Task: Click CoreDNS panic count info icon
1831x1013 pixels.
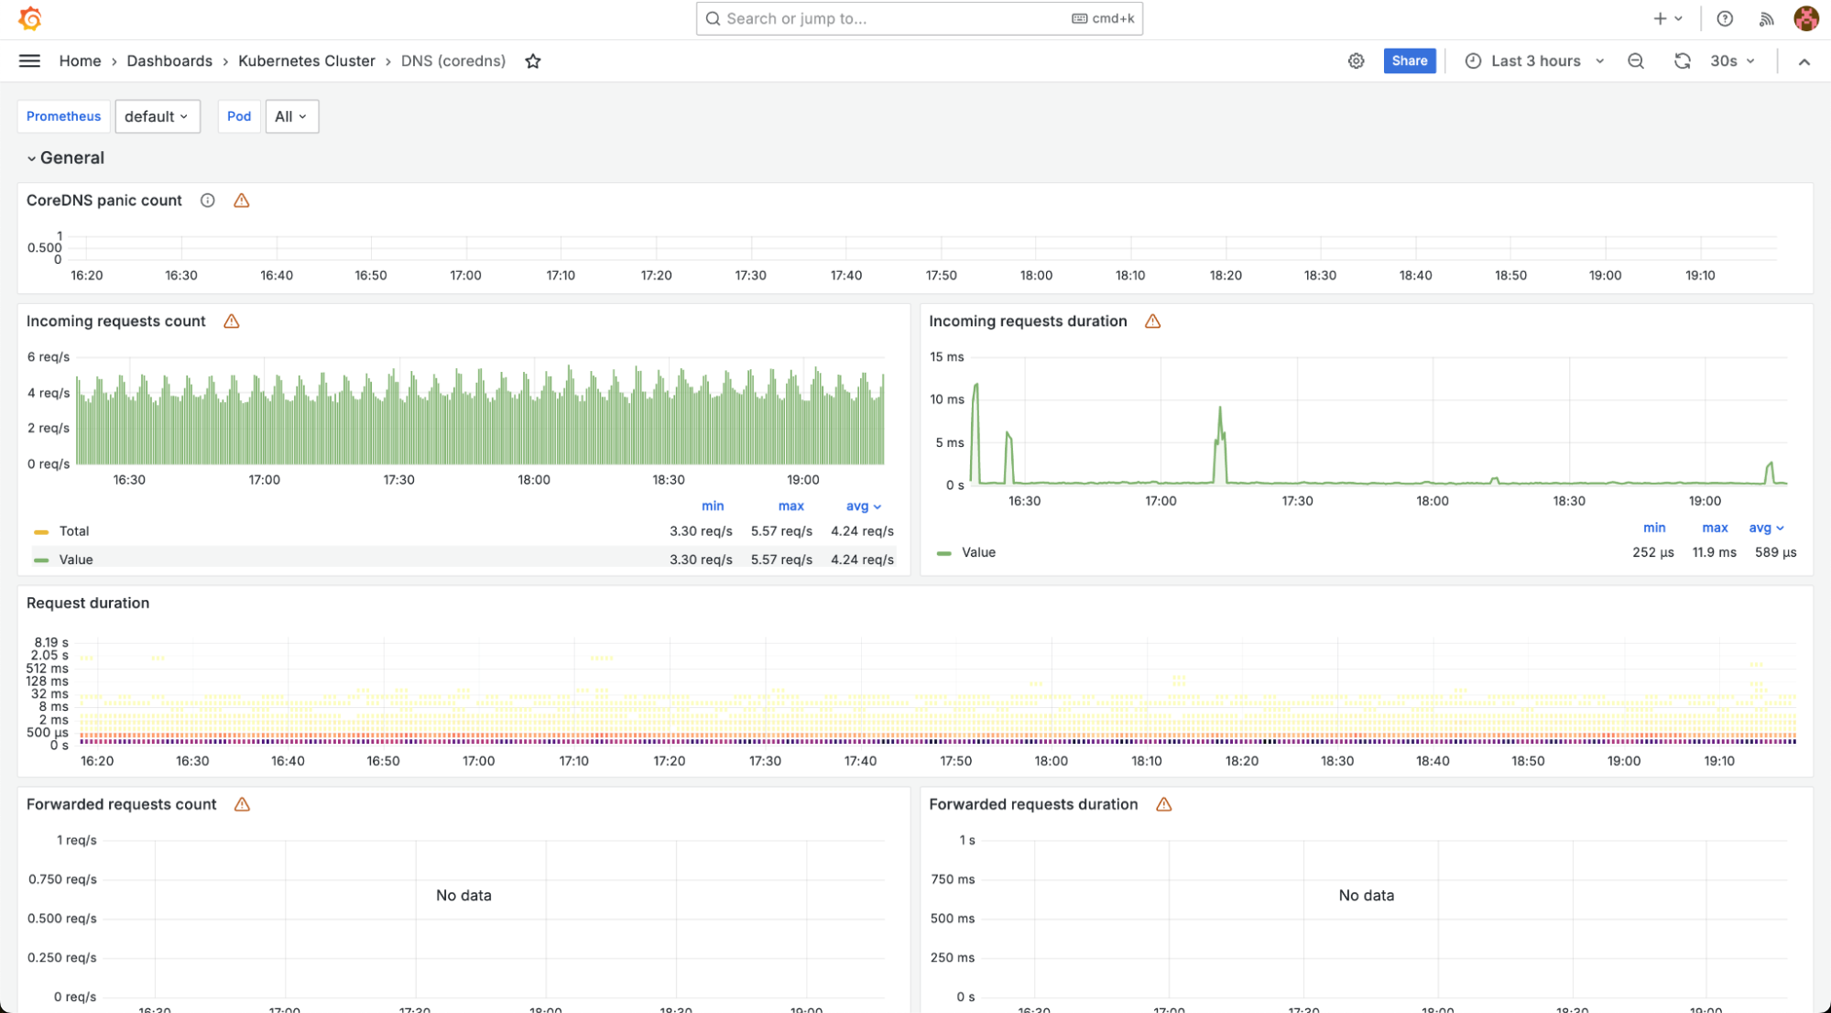Action: pos(208,201)
